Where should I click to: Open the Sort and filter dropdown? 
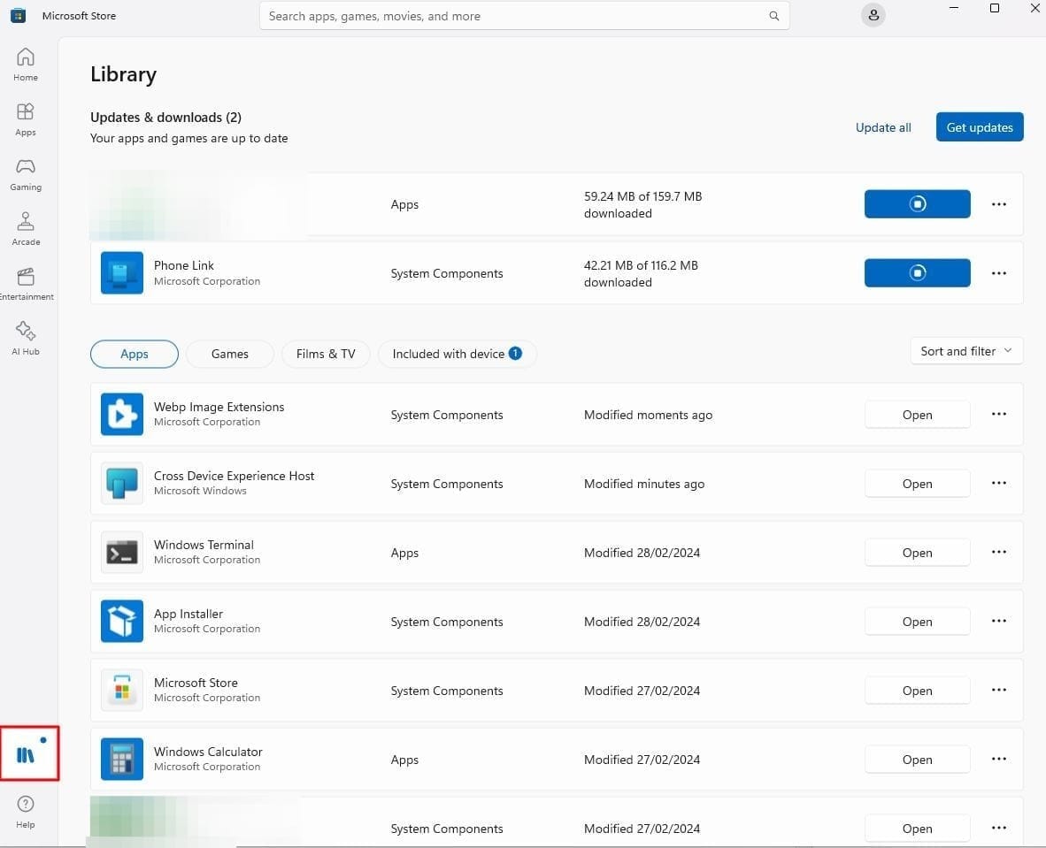pos(965,351)
